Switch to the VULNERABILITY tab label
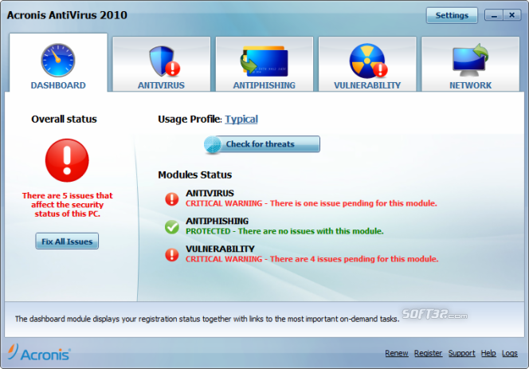This screenshot has height=369, width=529. coord(367,85)
